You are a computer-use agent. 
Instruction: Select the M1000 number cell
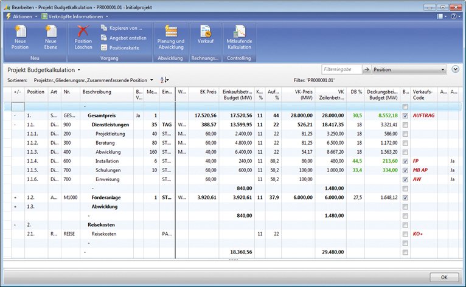[71, 198]
